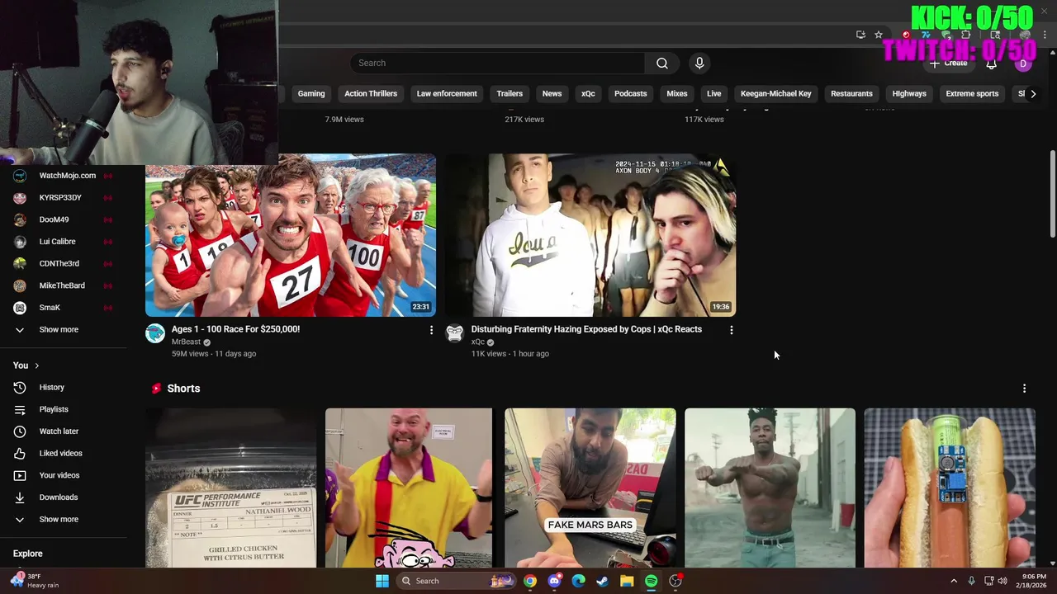Image resolution: width=1057 pixels, height=594 pixels.
Task: Show next category chips with right arrow
Action: (1033, 94)
